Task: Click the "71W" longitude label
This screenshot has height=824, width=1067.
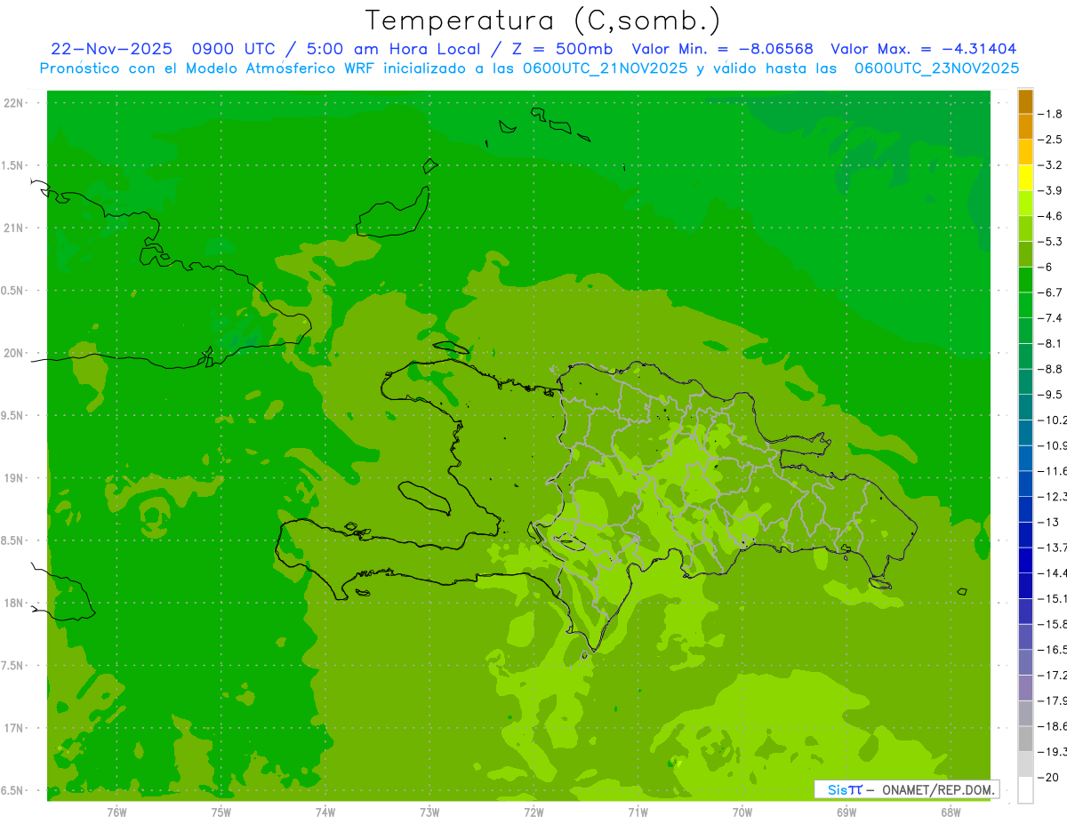Action: 638,812
